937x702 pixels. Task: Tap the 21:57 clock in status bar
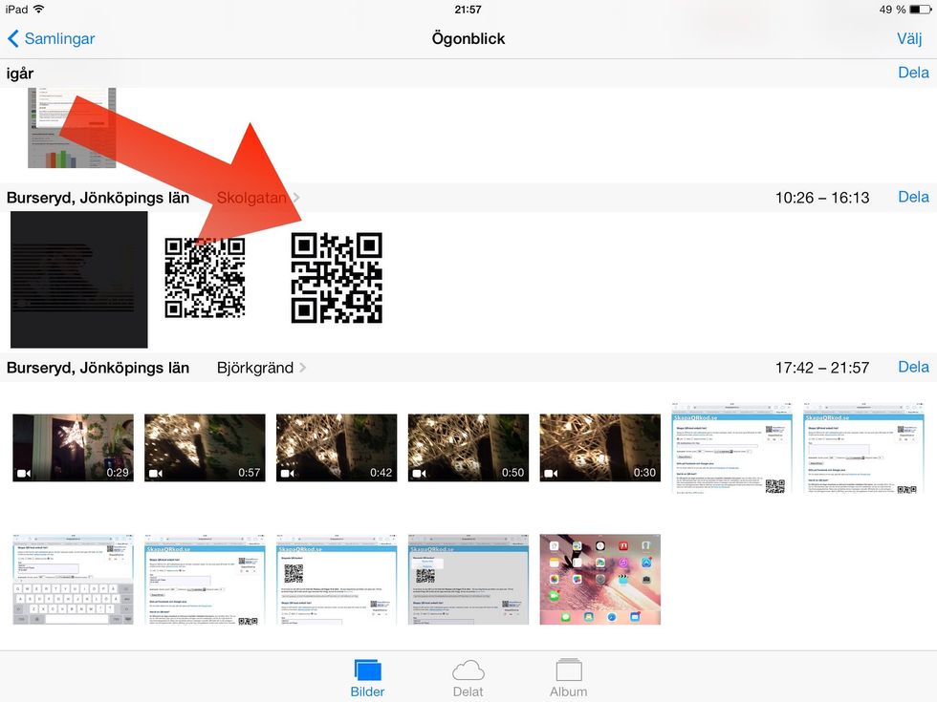pyautogui.click(x=468, y=10)
